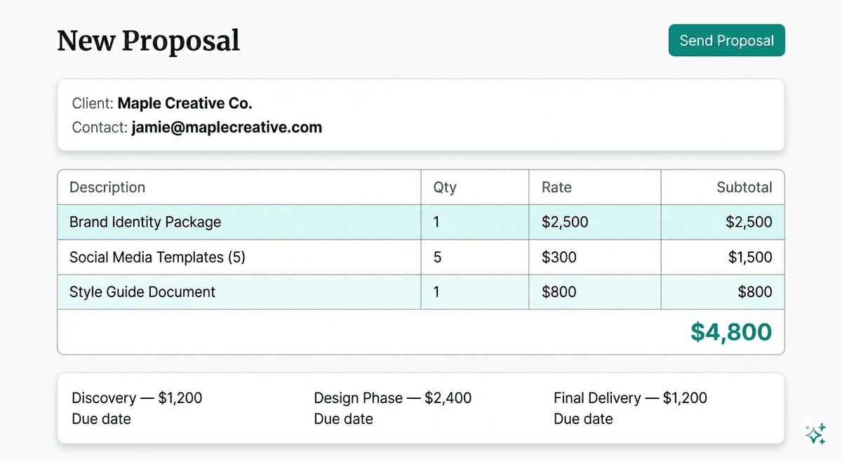Image resolution: width=842 pixels, height=460 pixels.
Task: Click the quantity cell for Social Media Templates
Action: 474,257
